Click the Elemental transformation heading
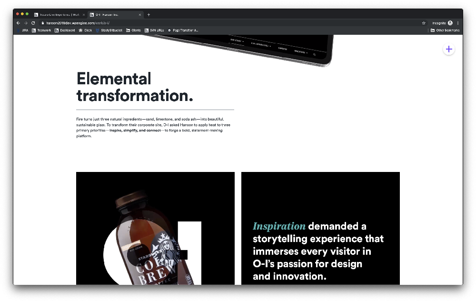The width and height of the screenshot is (476, 302). pos(135,87)
